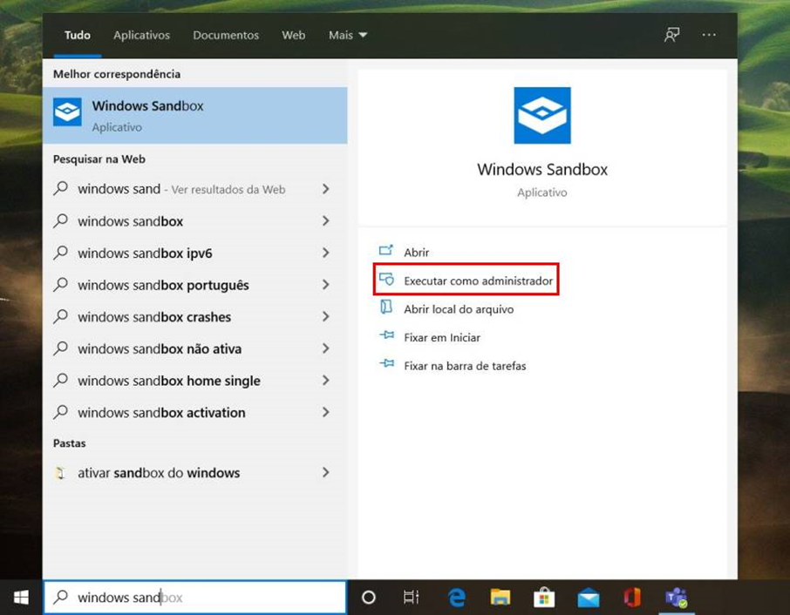Open the Windows Start button
Image resolution: width=790 pixels, height=615 pixels.
click(21, 598)
